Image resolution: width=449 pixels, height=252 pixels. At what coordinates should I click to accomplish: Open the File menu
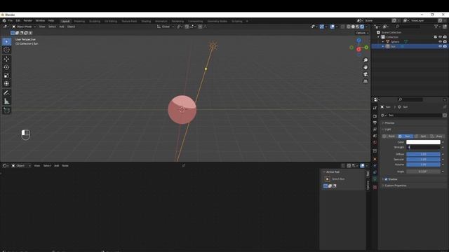pyautogui.click(x=11, y=20)
